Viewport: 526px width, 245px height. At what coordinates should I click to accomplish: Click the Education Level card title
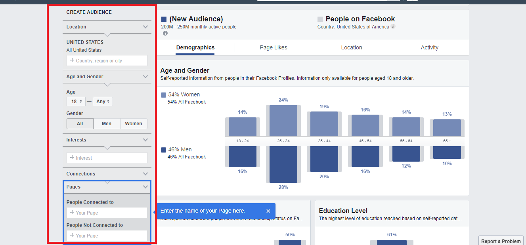pos(343,211)
